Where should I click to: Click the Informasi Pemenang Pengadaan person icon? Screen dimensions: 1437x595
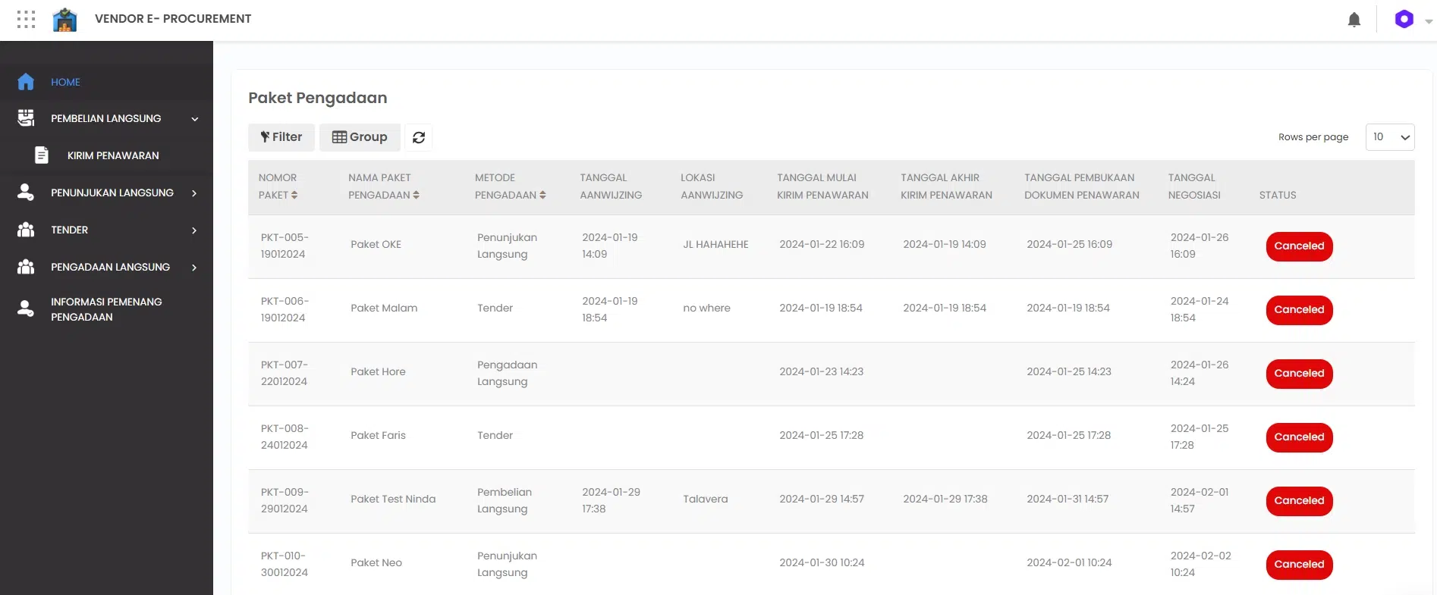tap(26, 308)
